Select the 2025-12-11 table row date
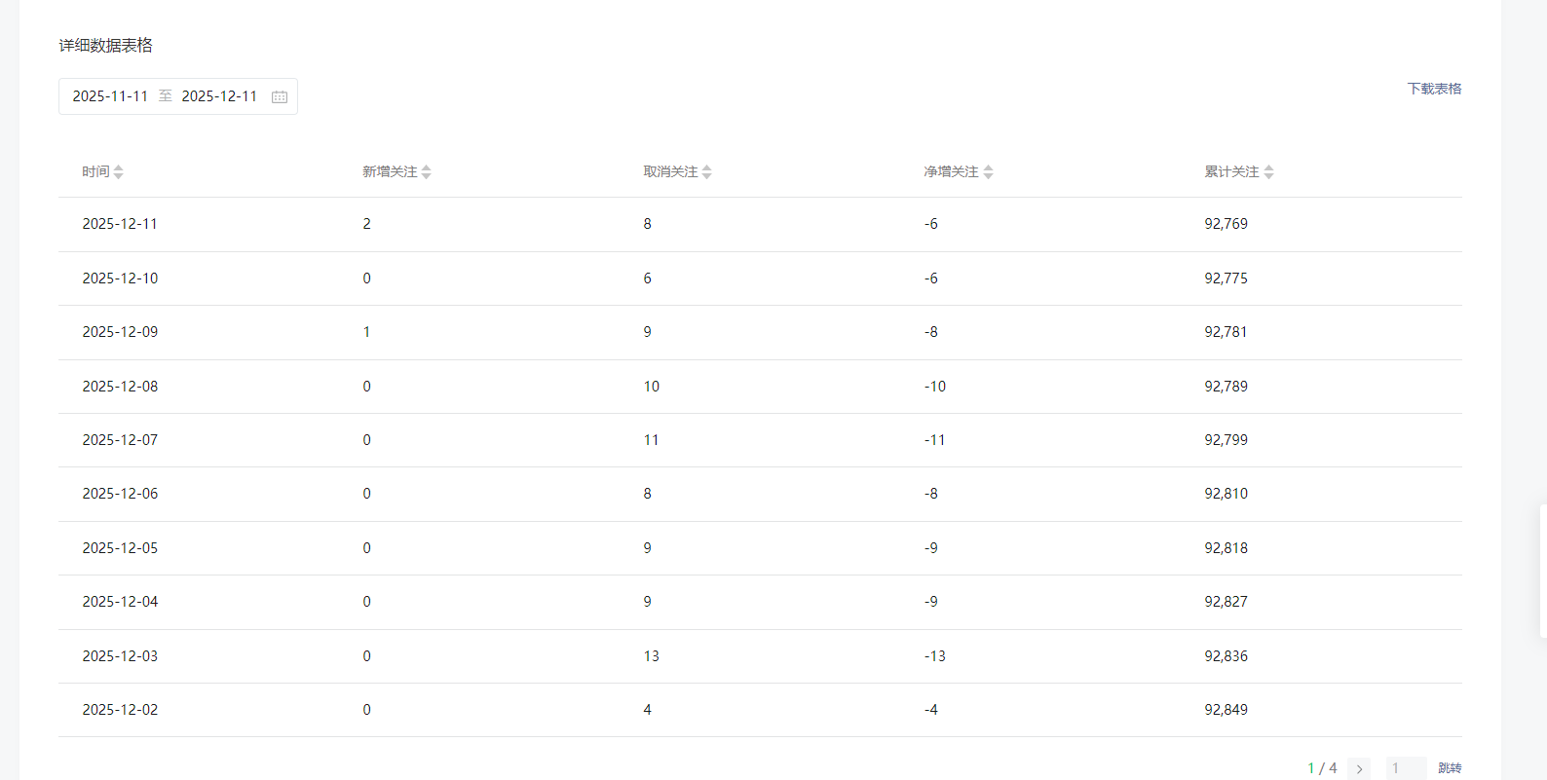The image size is (1547, 780). pyautogui.click(x=120, y=224)
